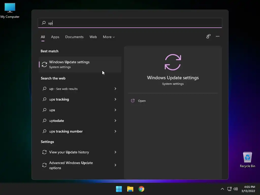
Task: Click the date 3/13/2022 in taskbar
Action: click(248, 191)
